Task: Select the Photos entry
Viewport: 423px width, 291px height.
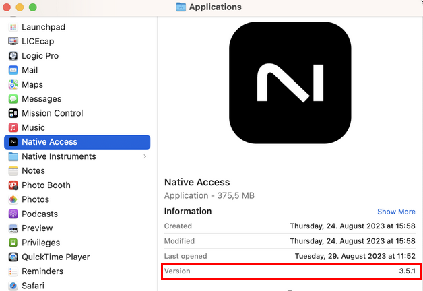Action: click(x=77, y=199)
